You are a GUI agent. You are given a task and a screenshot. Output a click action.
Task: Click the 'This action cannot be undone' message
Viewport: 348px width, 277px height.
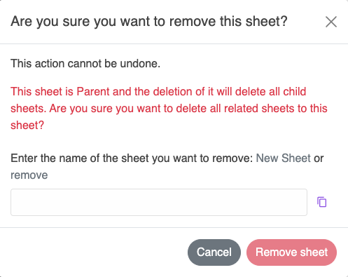coord(85,64)
